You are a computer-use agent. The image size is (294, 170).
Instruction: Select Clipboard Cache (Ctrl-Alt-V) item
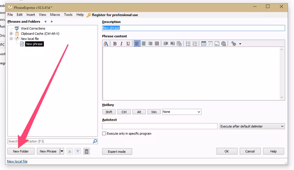[40, 33]
